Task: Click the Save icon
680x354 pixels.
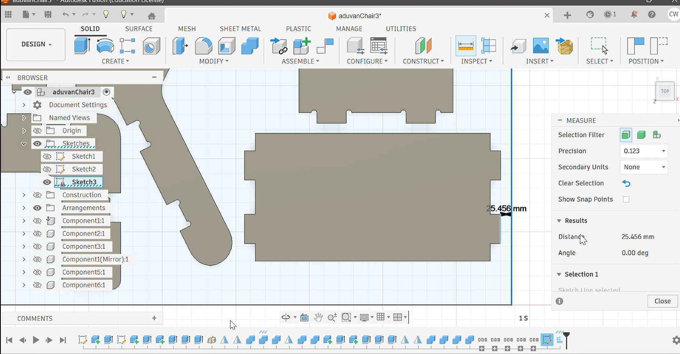Action: pos(48,15)
